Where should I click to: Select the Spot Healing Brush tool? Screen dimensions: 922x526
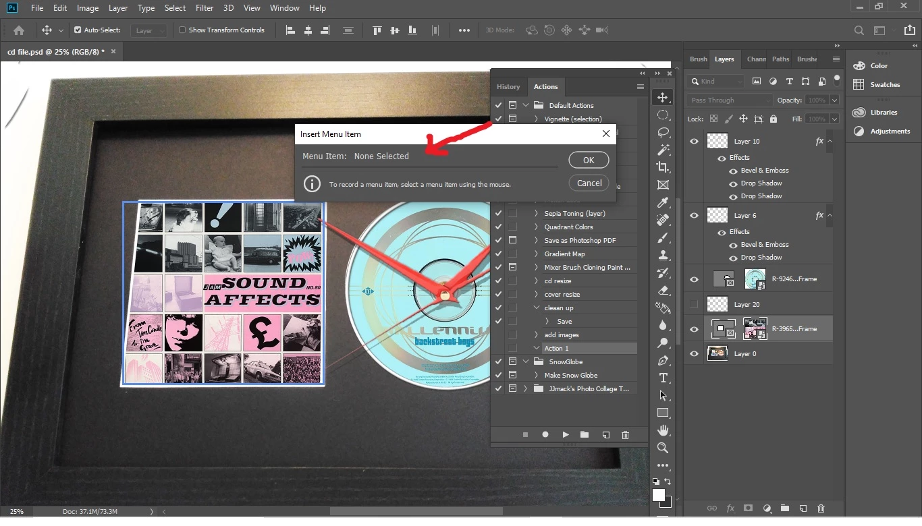point(663,220)
